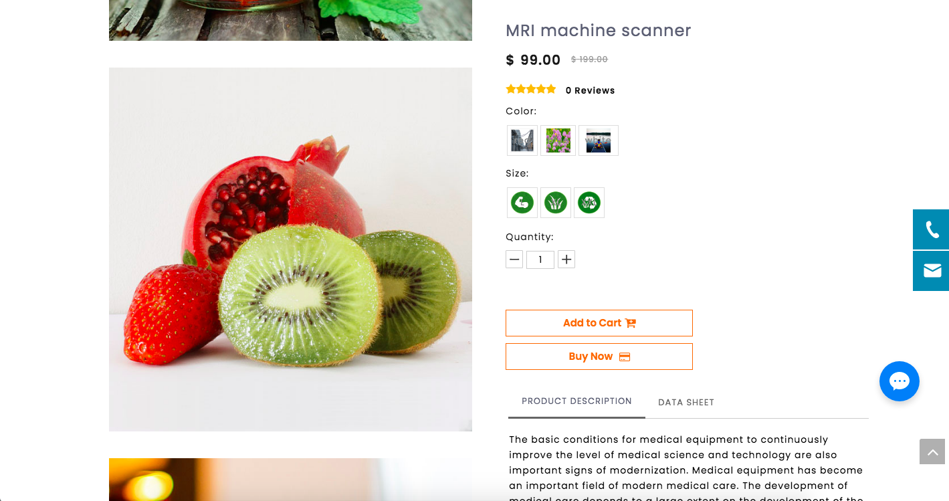Click the five-star rating

pyautogui.click(x=531, y=89)
